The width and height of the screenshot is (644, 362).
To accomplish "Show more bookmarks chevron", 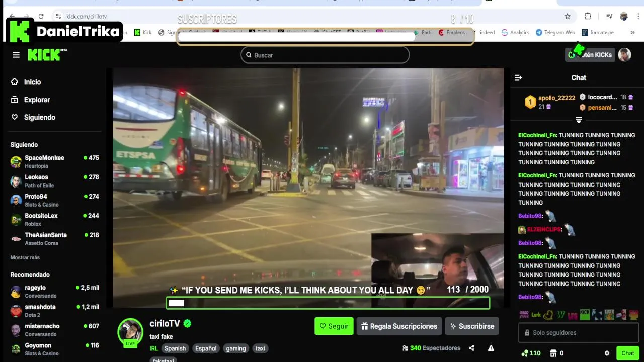I will (632, 32).
